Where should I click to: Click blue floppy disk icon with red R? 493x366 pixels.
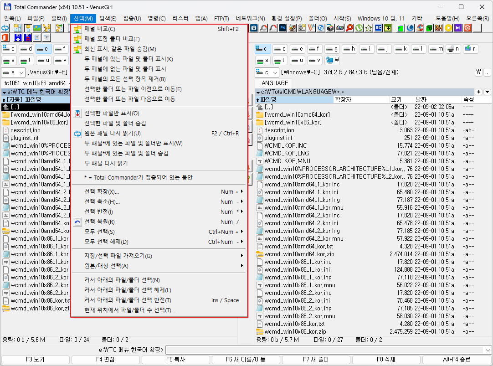click(28, 38)
